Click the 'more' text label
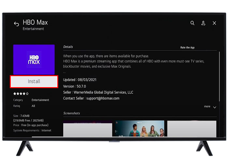This screenshot has height=162, width=228. (207, 107)
